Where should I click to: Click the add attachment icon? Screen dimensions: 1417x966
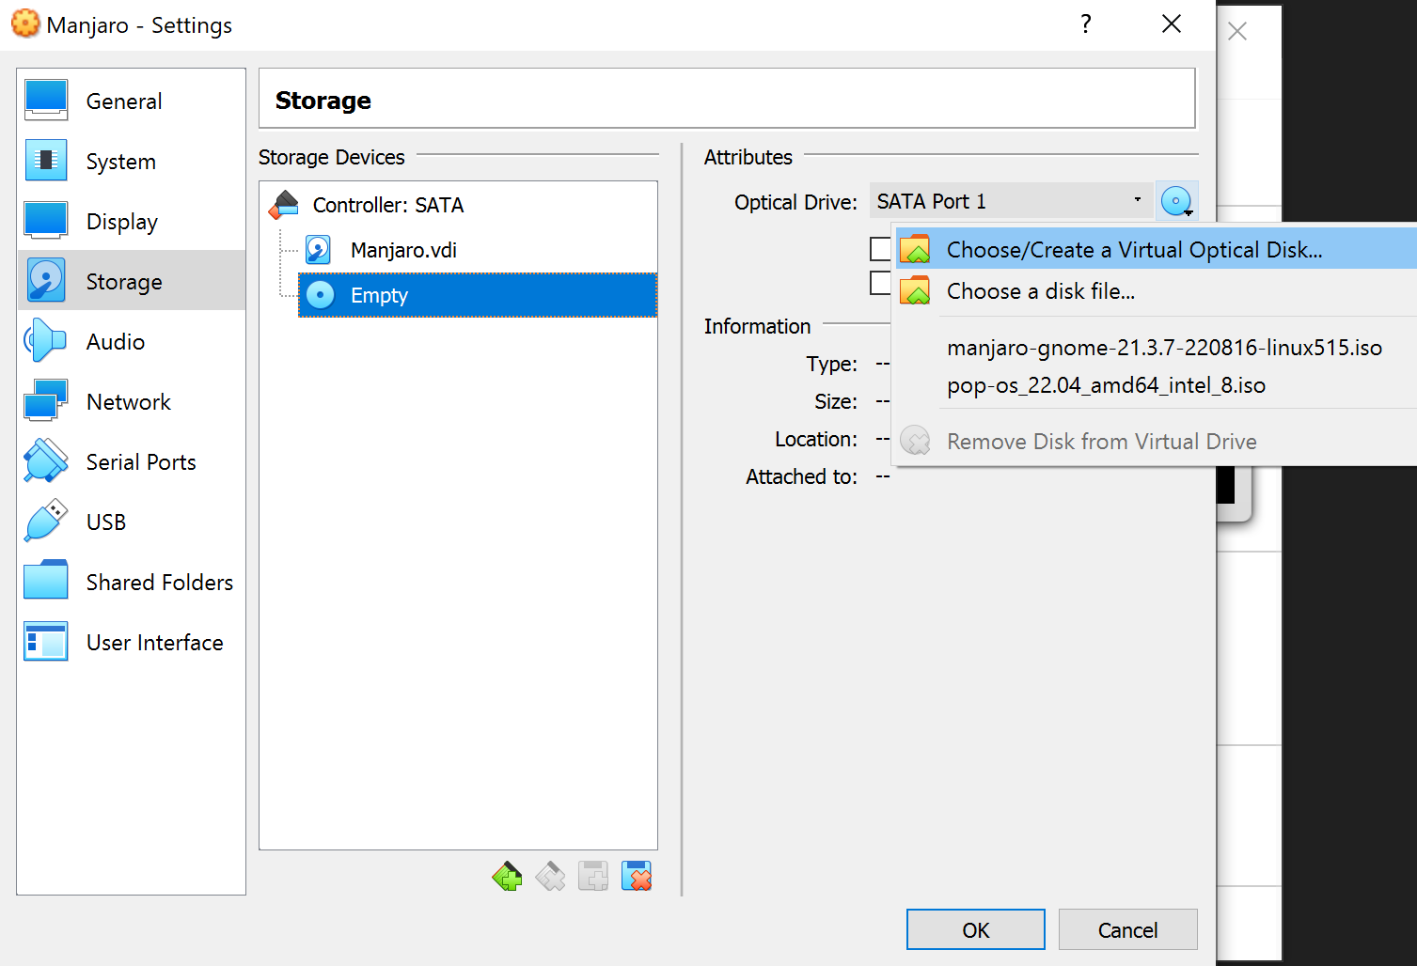point(593,877)
